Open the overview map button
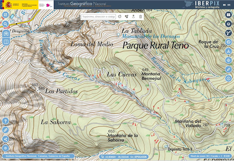234x161 pixels. (x=5, y=15)
